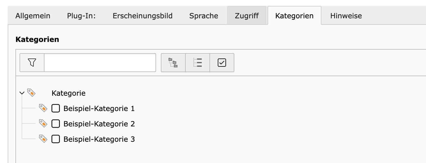This screenshot has height=163, width=426.
Task: Toggle show checked items button
Action: [222, 63]
